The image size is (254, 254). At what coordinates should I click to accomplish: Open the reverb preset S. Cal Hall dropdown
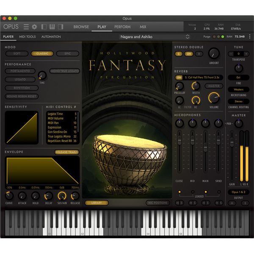point(202,77)
